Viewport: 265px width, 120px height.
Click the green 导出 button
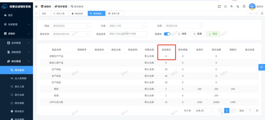click(x=213, y=34)
